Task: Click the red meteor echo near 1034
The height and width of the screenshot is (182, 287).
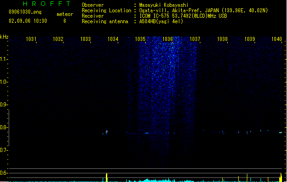Action: [106, 131]
